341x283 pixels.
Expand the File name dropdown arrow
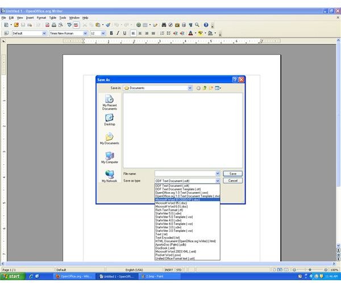pyautogui.click(x=218, y=173)
